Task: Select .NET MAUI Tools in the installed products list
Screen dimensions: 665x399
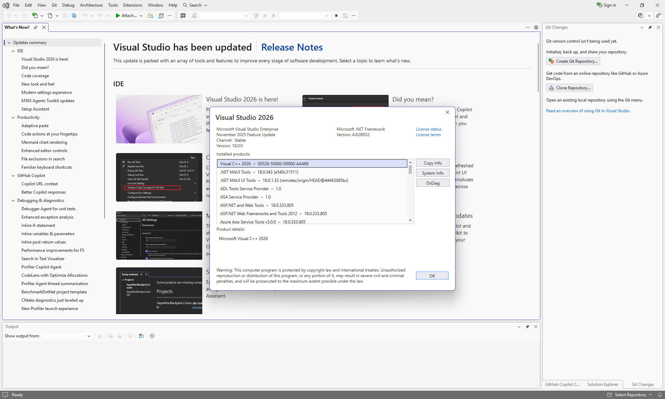Action: coord(259,172)
